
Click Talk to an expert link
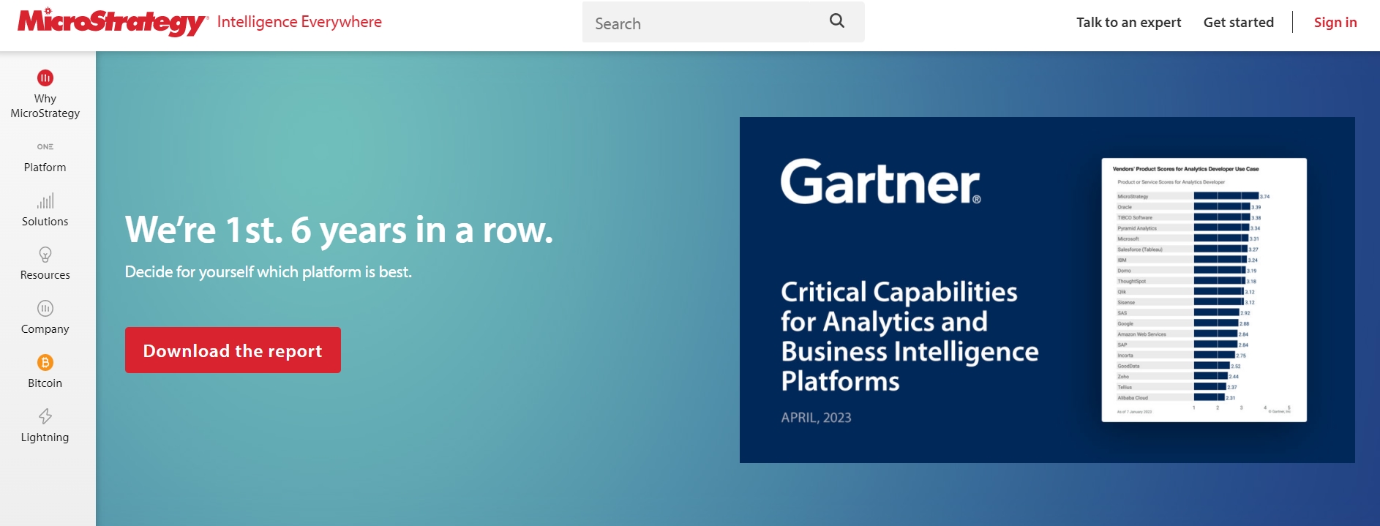(1128, 22)
